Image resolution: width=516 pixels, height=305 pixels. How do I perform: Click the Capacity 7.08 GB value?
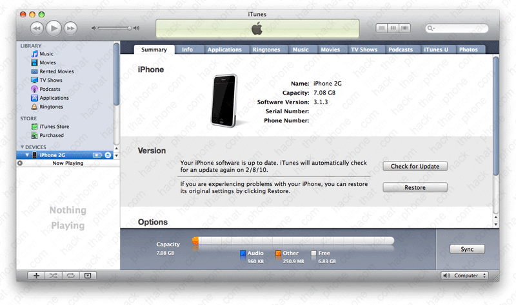[x=324, y=93]
